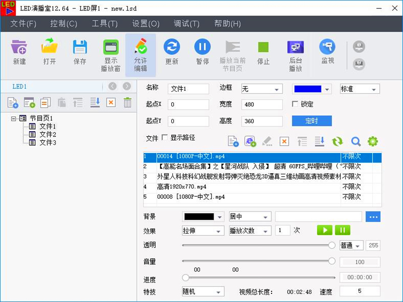Click the green play button near 播放次数
The width and height of the screenshot is (403, 302).
[x=324, y=230]
